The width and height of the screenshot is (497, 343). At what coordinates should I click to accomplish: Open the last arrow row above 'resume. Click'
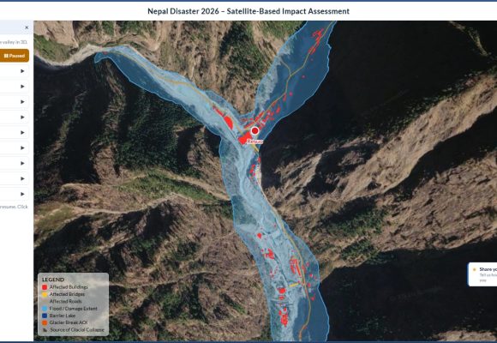[x=15, y=194]
